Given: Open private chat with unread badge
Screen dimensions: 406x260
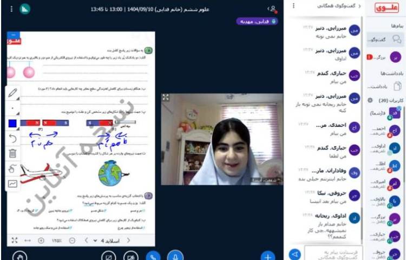Looking at the screenshot, I should point(385,57).
